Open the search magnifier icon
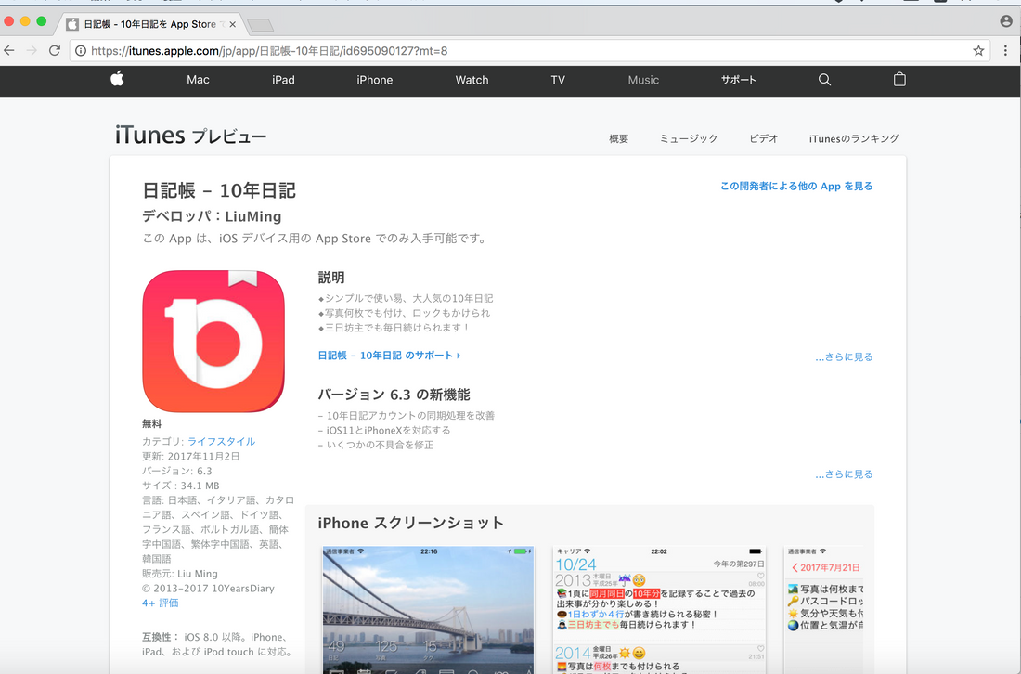 (x=824, y=80)
